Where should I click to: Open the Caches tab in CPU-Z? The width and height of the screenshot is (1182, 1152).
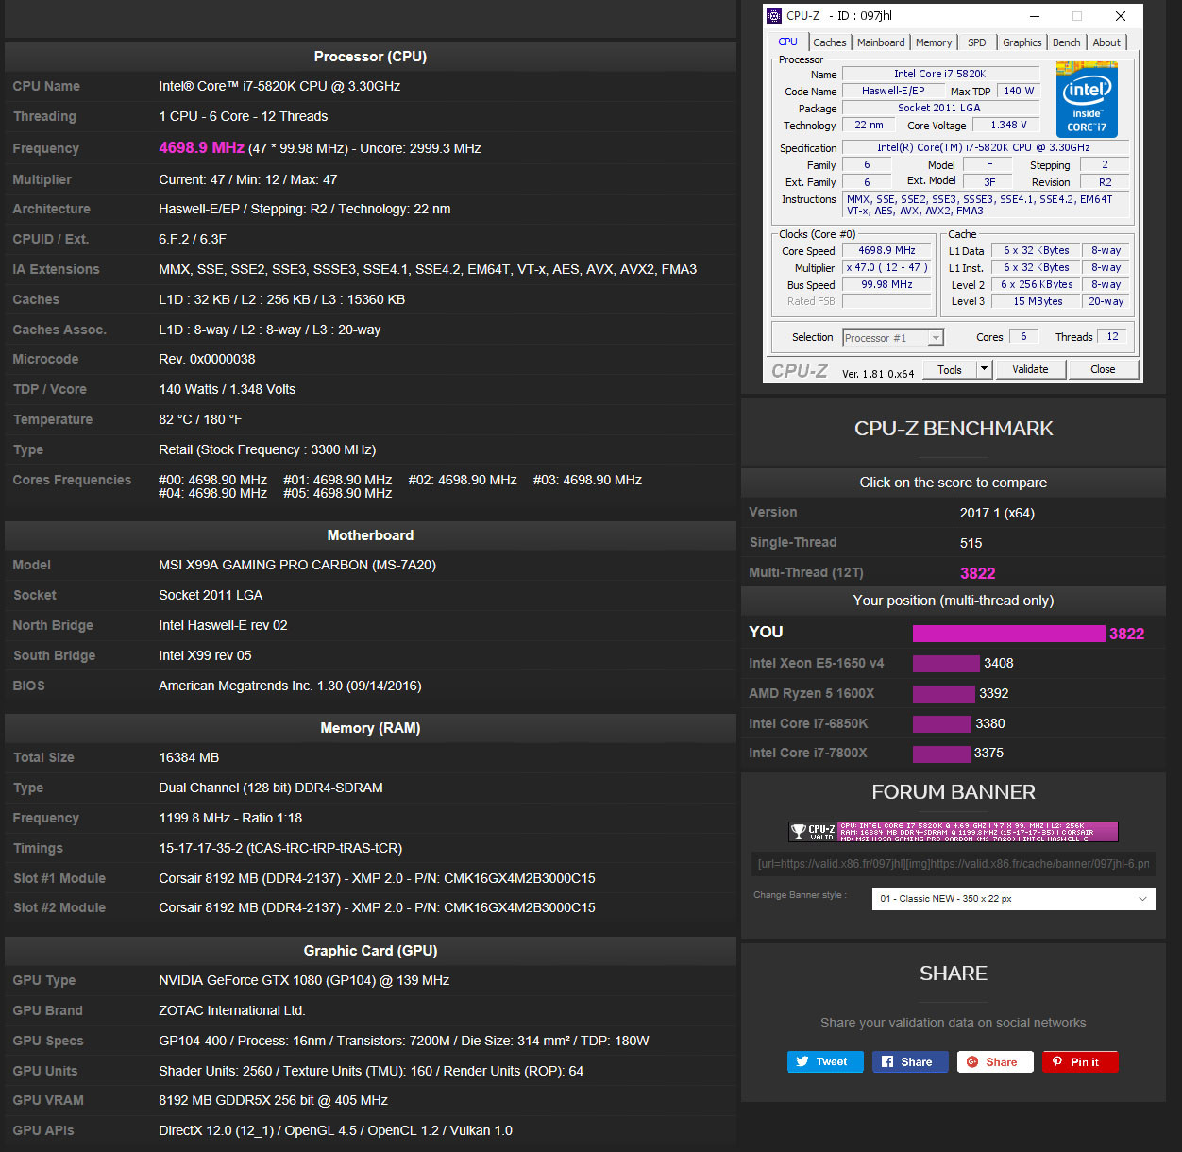pyautogui.click(x=830, y=42)
